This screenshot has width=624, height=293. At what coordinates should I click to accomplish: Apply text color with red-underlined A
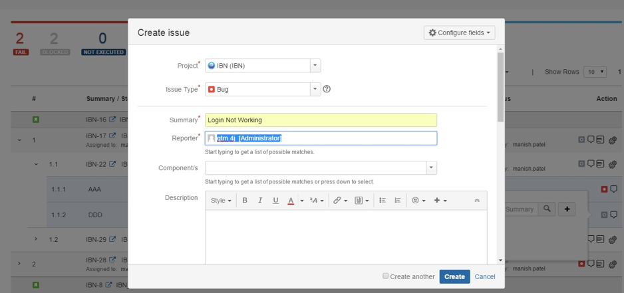pos(291,201)
